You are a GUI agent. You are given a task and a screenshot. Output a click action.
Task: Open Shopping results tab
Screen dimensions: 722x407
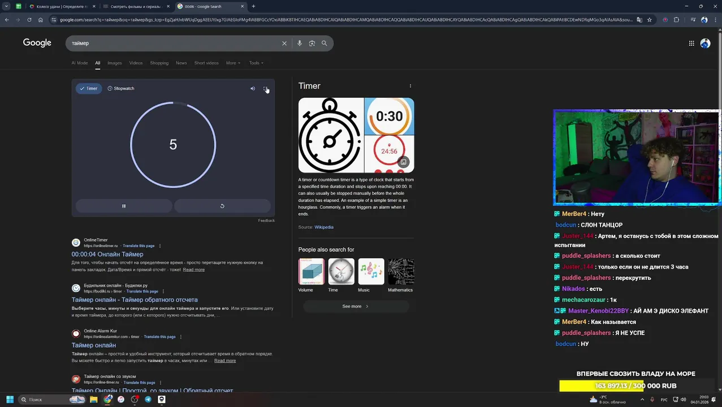tap(159, 63)
